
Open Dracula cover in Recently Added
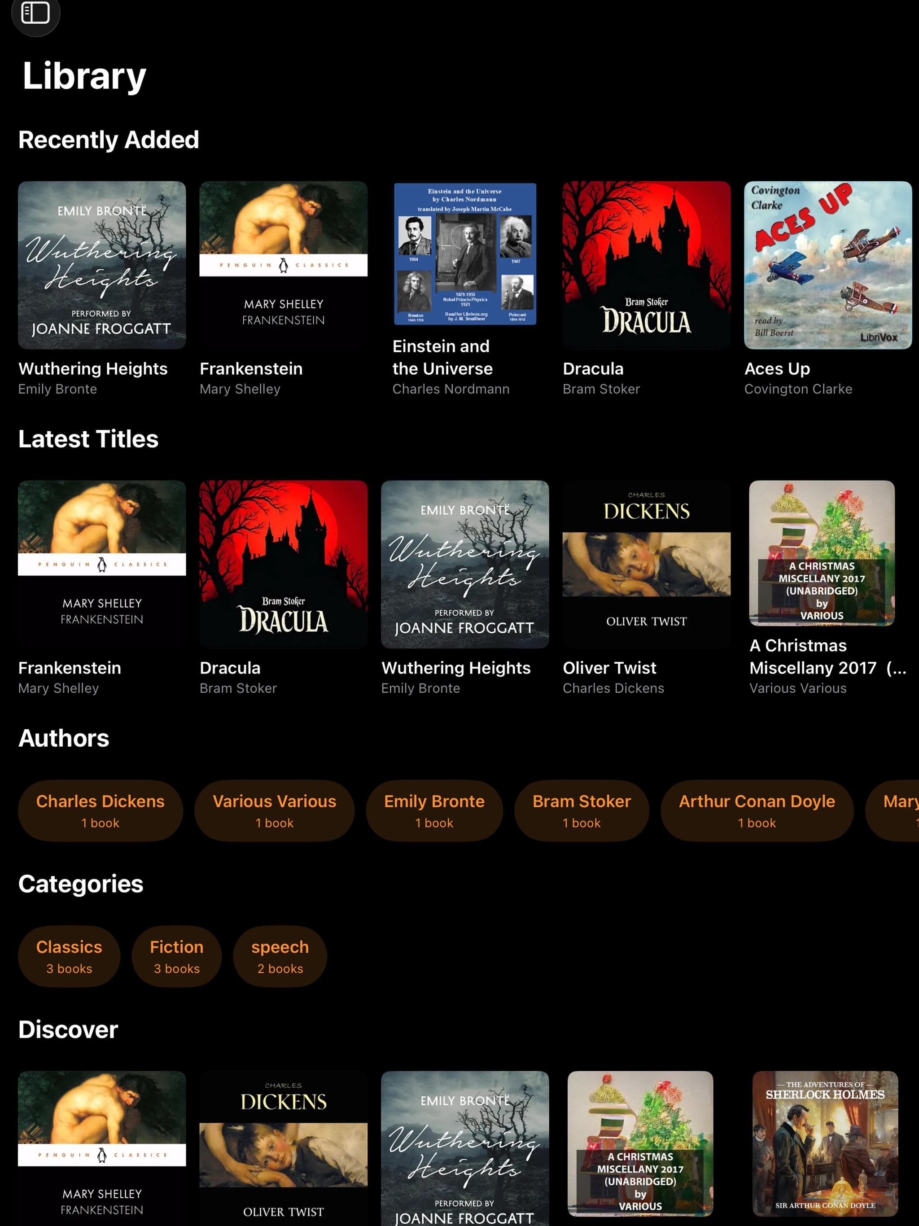coord(646,265)
